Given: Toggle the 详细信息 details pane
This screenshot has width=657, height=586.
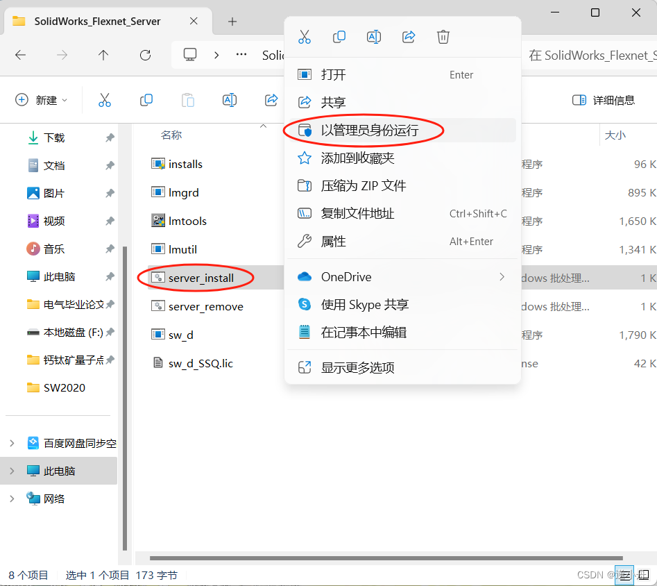Looking at the screenshot, I should pyautogui.click(x=604, y=100).
